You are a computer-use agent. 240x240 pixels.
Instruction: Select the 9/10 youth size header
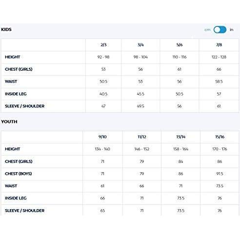click(102, 137)
